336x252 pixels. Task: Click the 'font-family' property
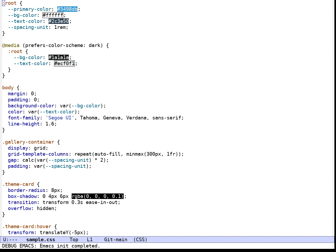click(x=24, y=118)
